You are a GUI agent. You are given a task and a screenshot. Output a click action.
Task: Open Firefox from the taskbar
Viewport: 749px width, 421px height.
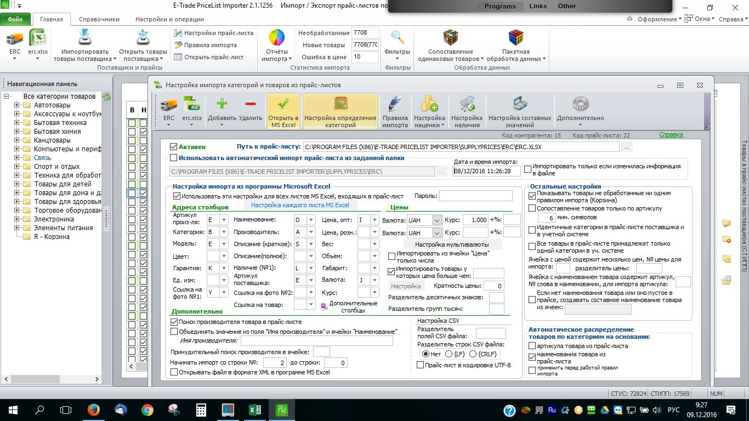click(x=94, y=409)
